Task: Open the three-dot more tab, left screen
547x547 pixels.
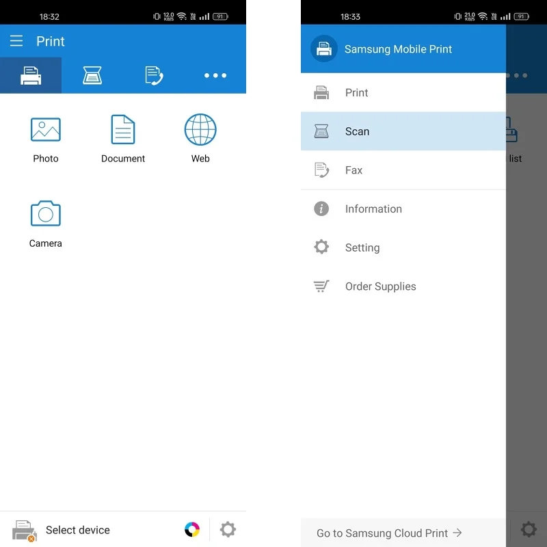Action: (215, 75)
